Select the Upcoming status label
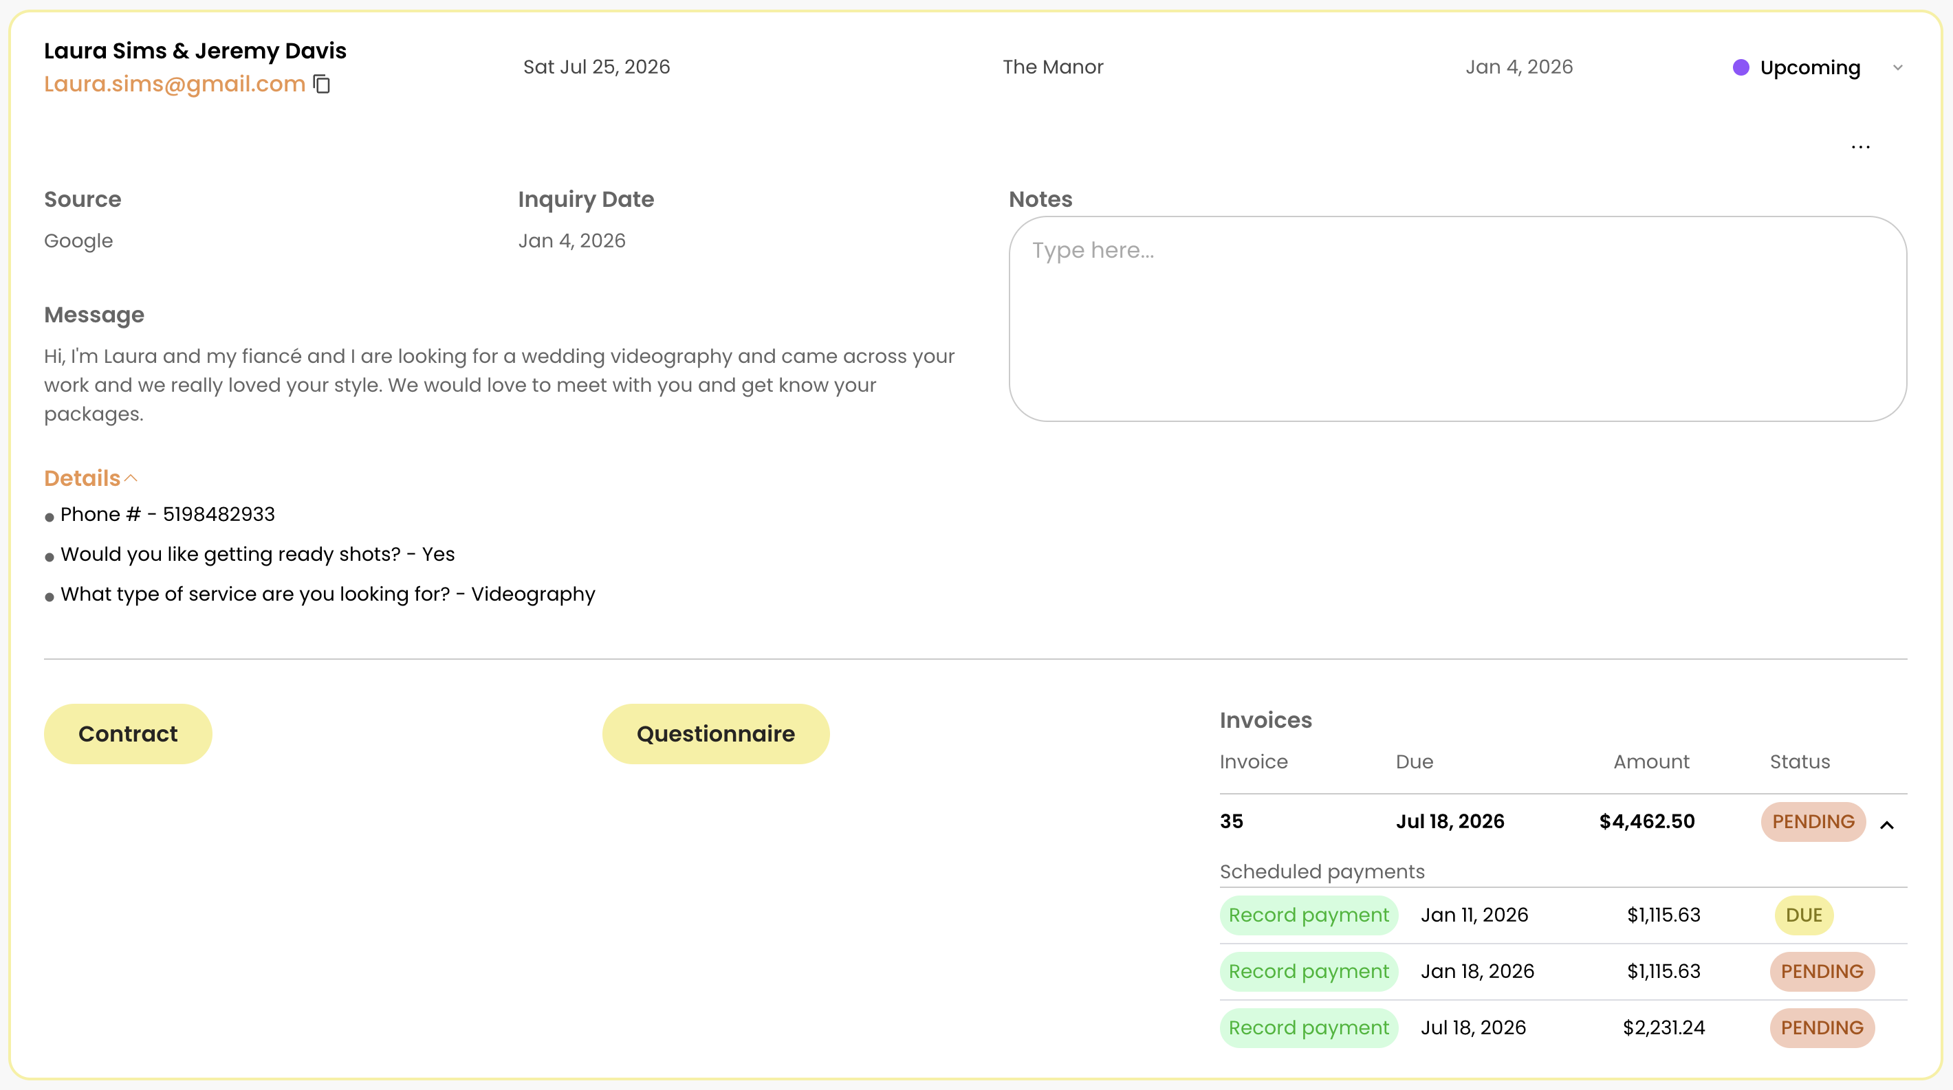The width and height of the screenshot is (1953, 1090). tap(1810, 67)
